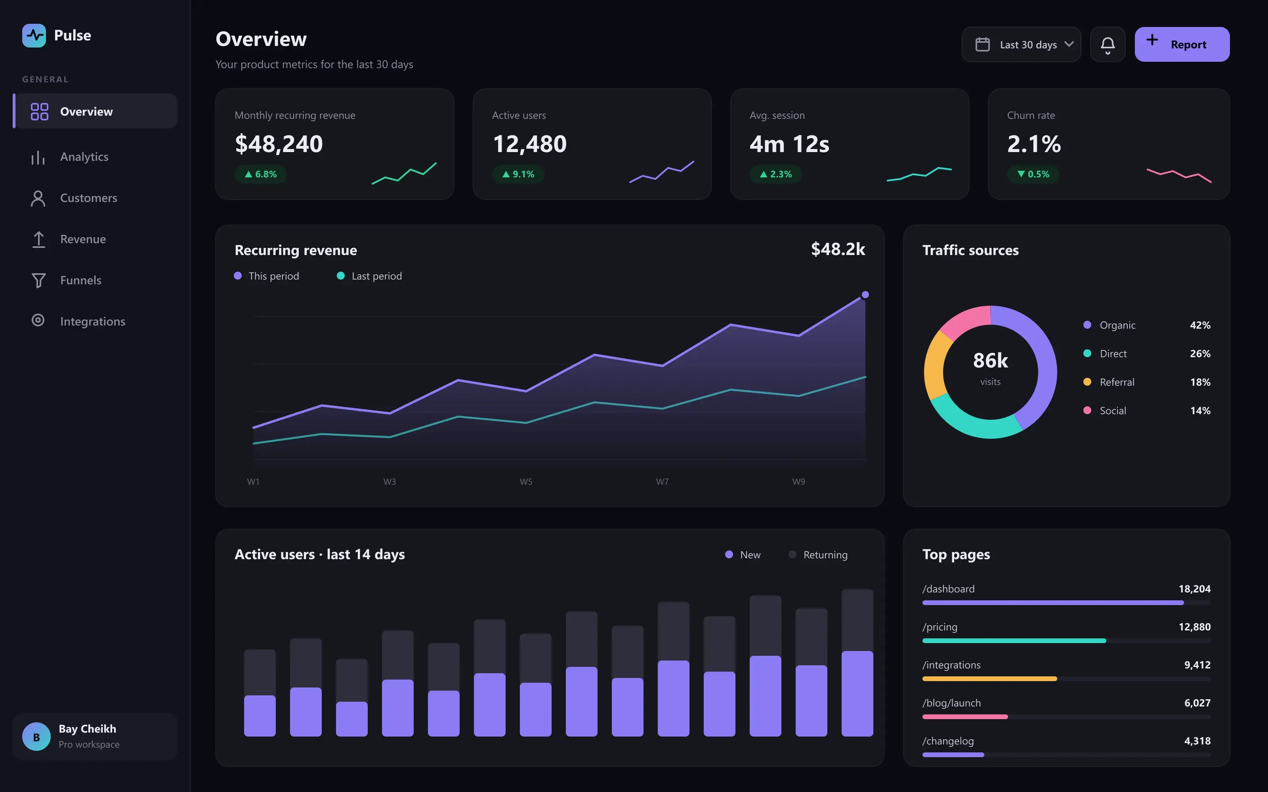Expand the Last 30 days chevron

[1069, 44]
